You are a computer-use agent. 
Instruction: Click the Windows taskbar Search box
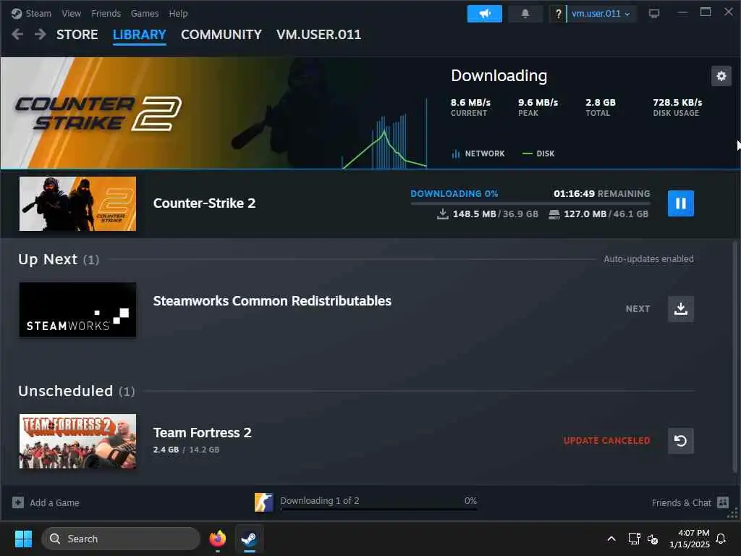coord(121,539)
